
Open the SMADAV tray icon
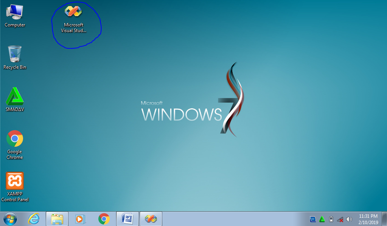coord(322,219)
